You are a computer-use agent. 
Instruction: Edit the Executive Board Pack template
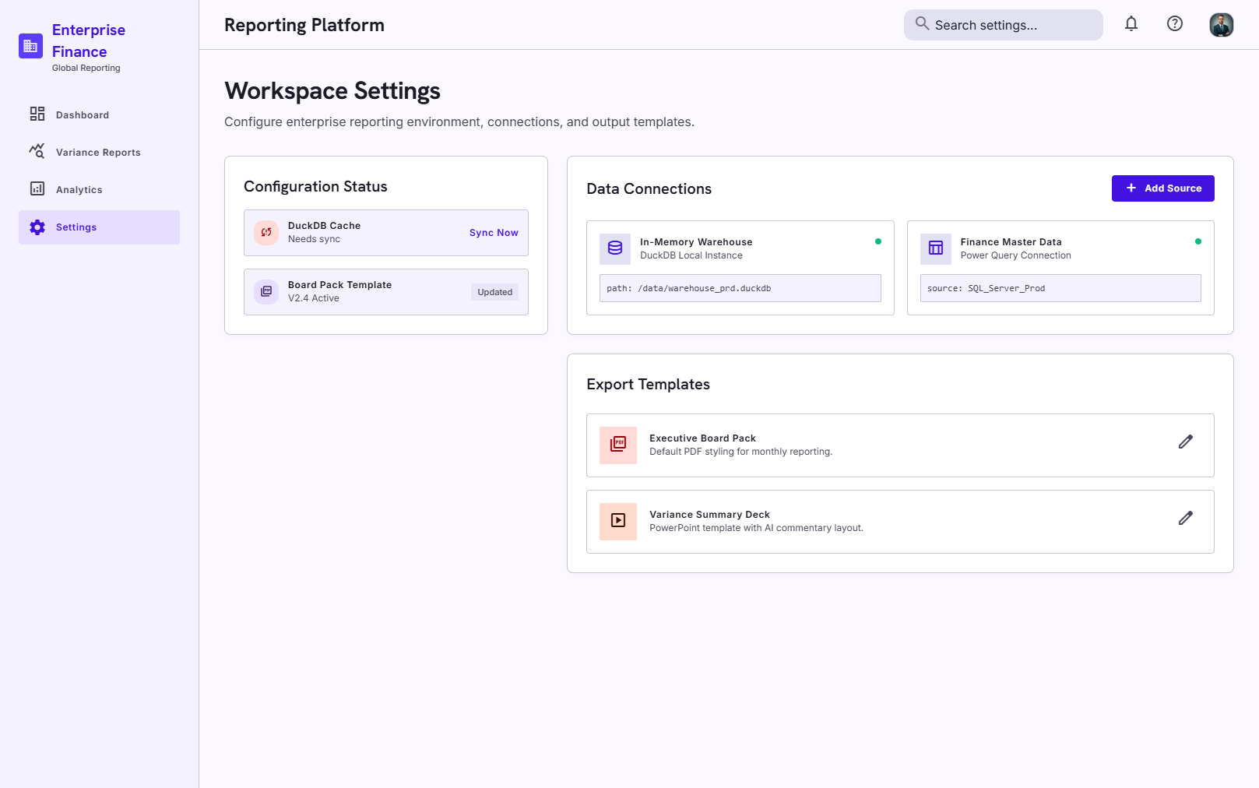pyautogui.click(x=1186, y=441)
